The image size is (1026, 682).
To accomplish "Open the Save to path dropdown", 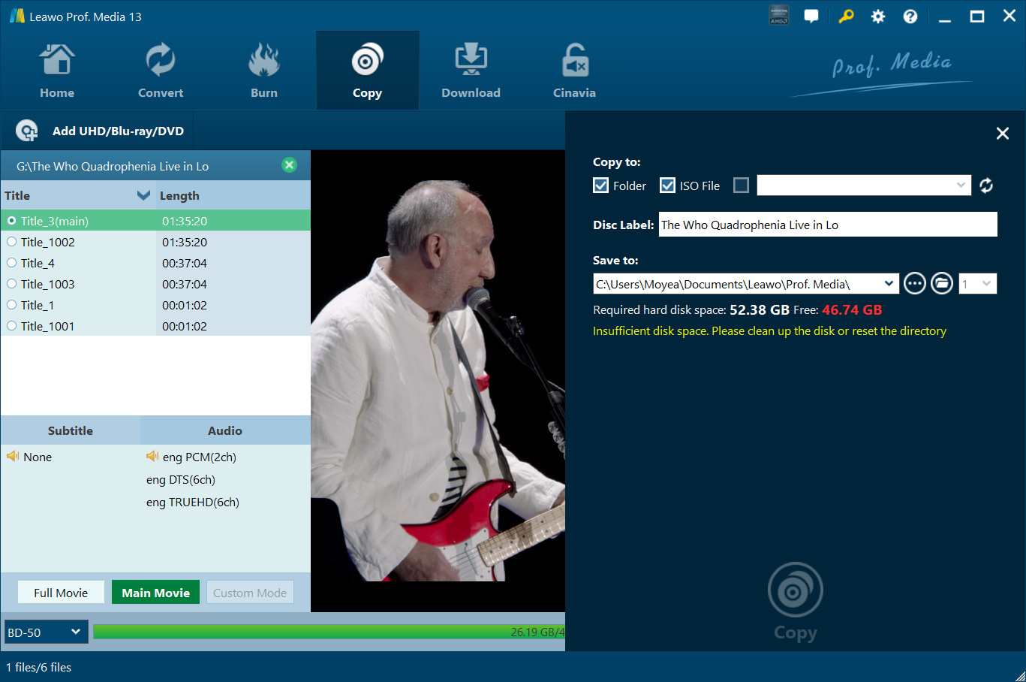I will 889,284.
